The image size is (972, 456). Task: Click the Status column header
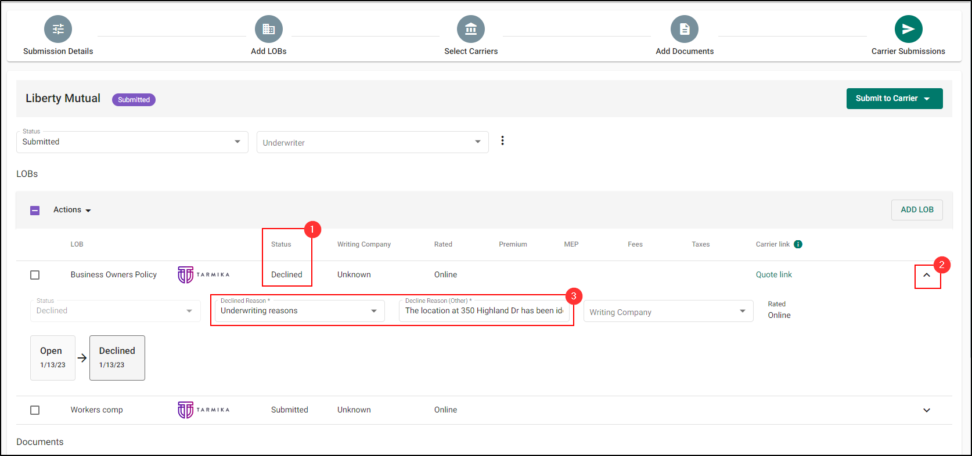tap(281, 244)
